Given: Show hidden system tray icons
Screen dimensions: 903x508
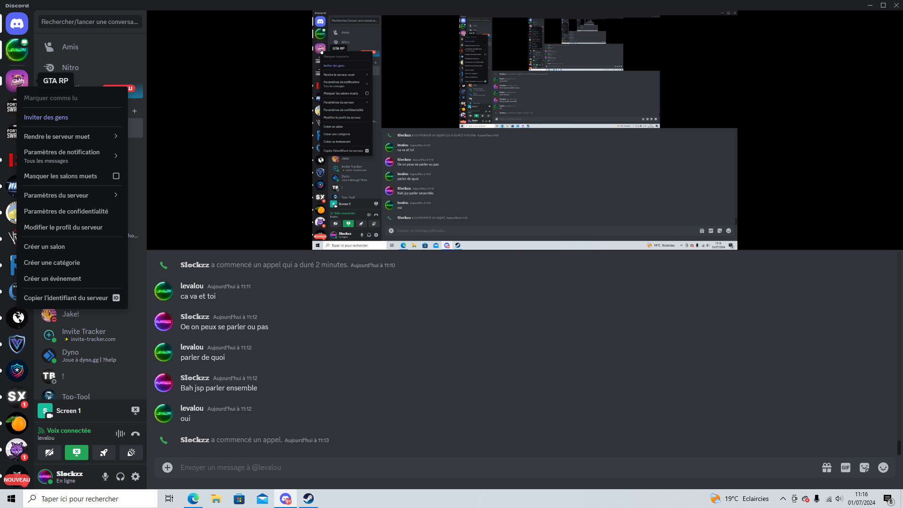Looking at the screenshot, I should 783,499.
